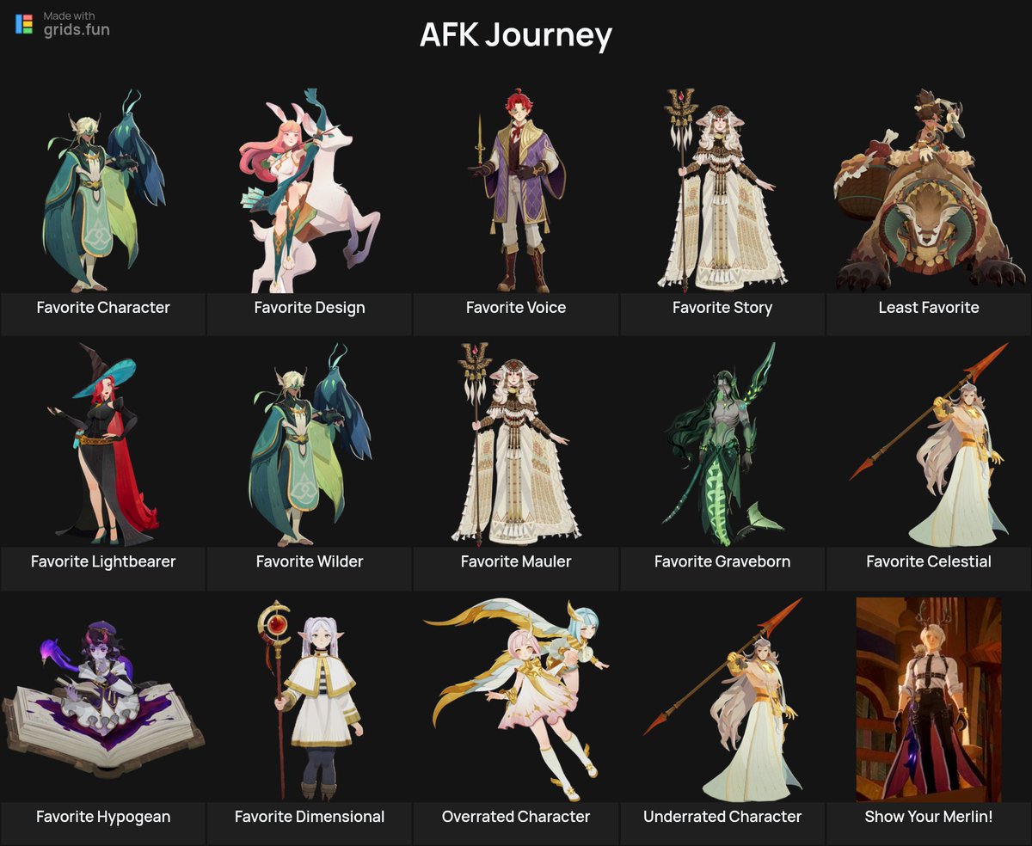Select the Favorite Story character image
This screenshot has width=1032, height=846.
coord(722,190)
